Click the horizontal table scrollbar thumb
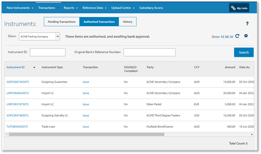 86,134
